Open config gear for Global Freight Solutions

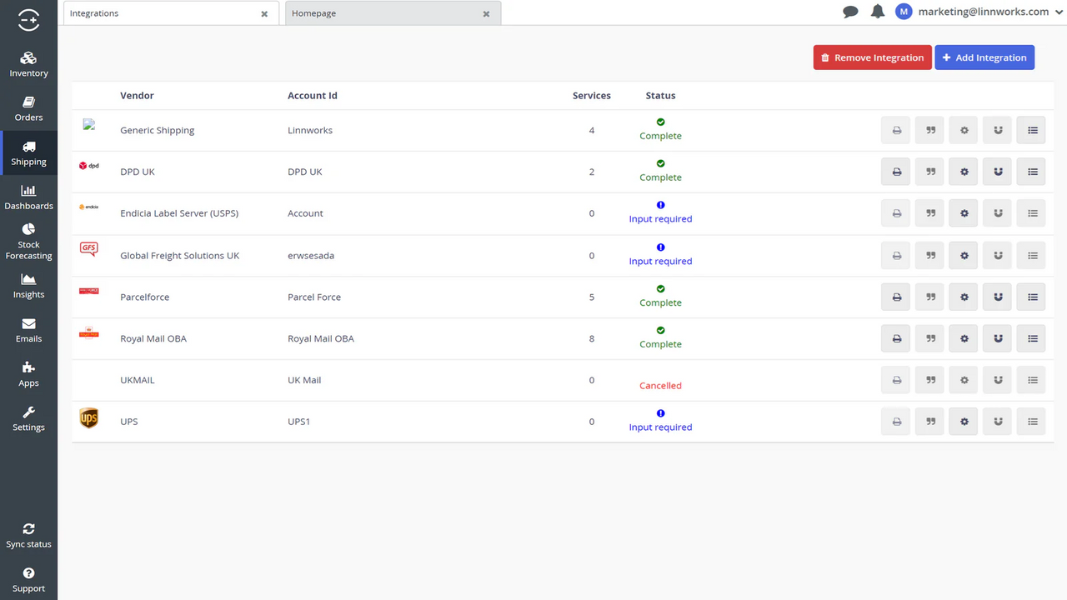(964, 255)
